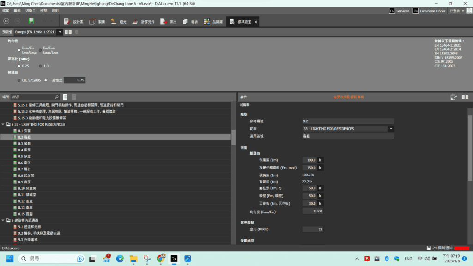The width and height of the screenshot is (473, 266).
Task: Open the Europa EN 12464-1:2021 preset dropdown
Action: coord(38,32)
